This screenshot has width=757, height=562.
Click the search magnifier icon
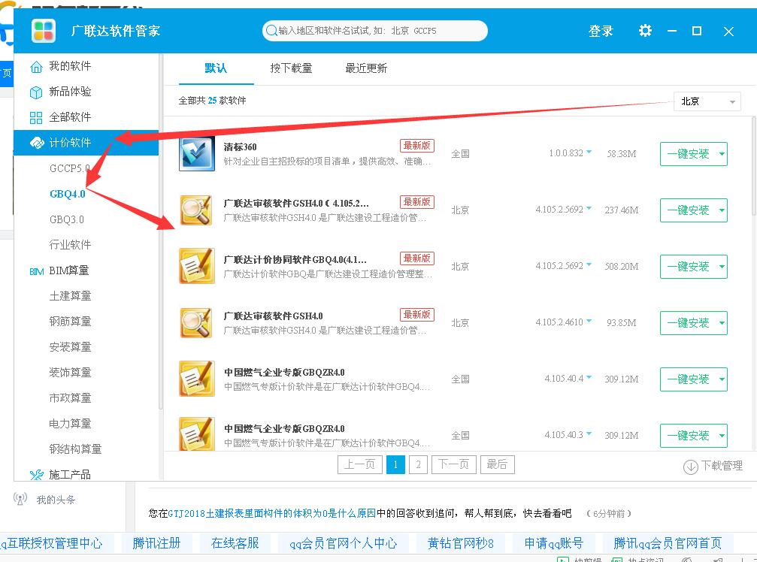pyautogui.click(x=271, y=31)
